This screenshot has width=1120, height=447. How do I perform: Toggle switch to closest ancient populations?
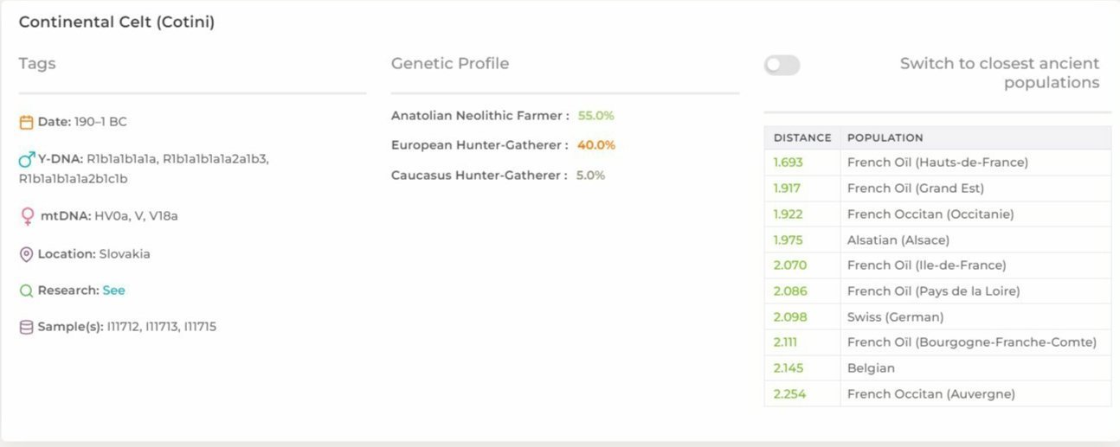click(x=782, y=65)
